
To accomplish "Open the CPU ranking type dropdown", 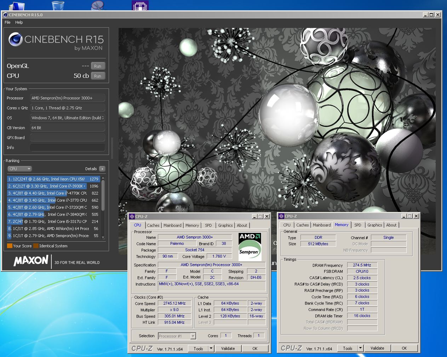I will click(x=20, y=169).
